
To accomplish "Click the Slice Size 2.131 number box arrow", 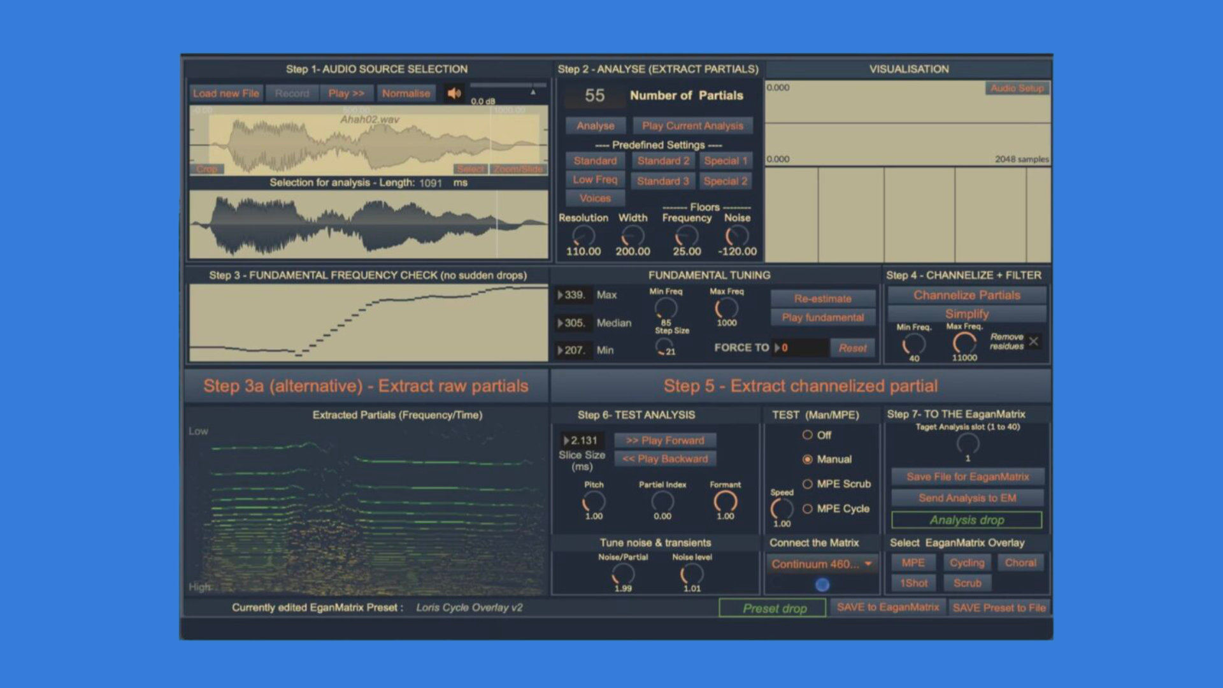I will click(566, 440).
